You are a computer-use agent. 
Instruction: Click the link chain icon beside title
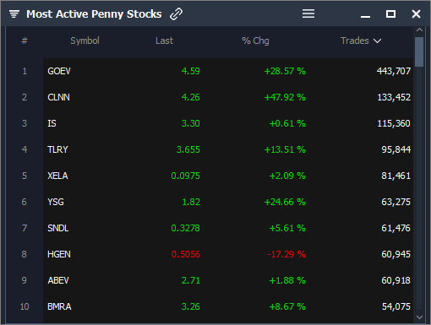pyautogui.click(x=176, y=14)
